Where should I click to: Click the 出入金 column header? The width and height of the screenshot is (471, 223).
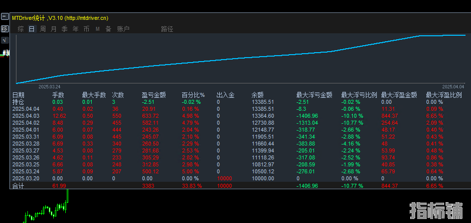pos(226,95)
